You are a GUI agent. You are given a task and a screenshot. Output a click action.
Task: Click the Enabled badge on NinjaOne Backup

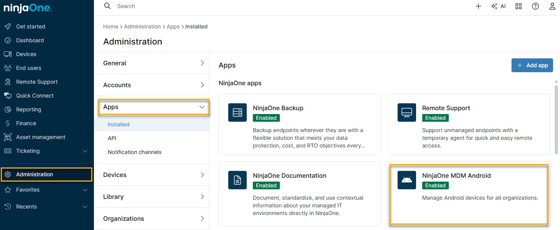tap(266, 118)
